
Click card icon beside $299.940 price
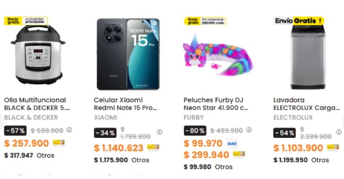[x=238, y=155]
